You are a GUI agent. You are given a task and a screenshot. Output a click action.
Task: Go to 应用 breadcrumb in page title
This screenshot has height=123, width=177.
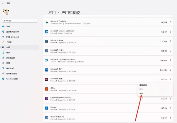click(52, 13)
